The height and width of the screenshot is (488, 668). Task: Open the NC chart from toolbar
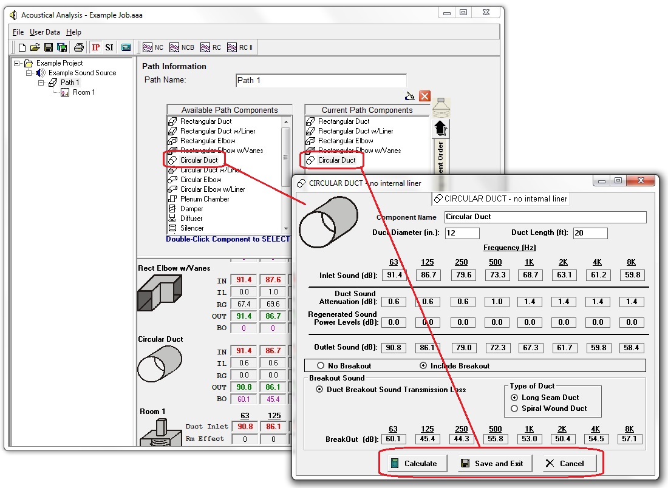pos(153,47)
